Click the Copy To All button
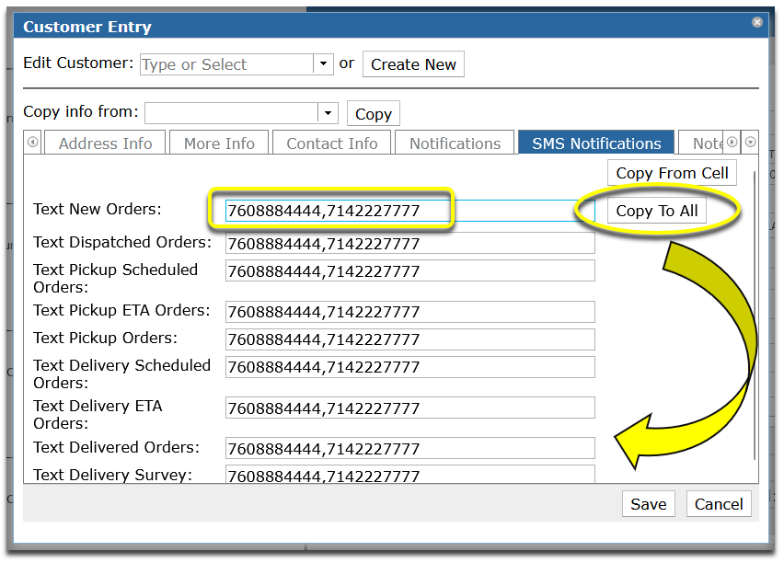The image size is (784, 563). 656,210
